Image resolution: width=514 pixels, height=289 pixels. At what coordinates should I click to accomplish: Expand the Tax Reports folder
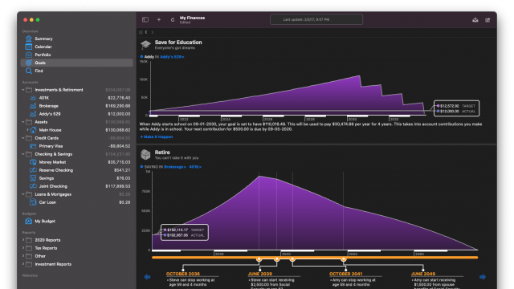(x=23, y=248)
